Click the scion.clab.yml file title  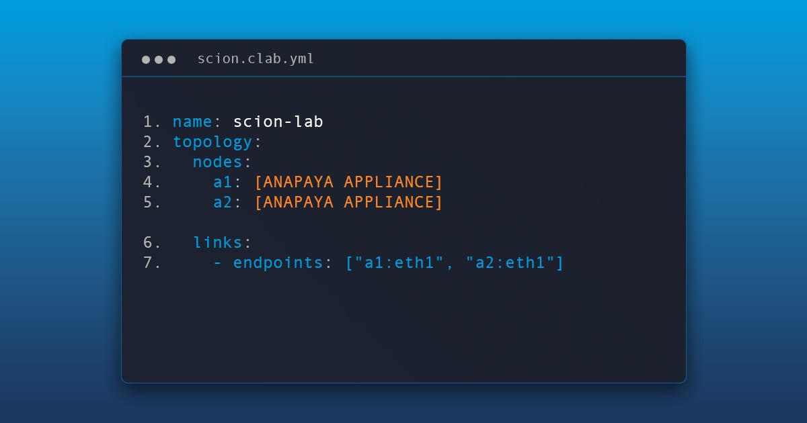[x=256, y=59]
